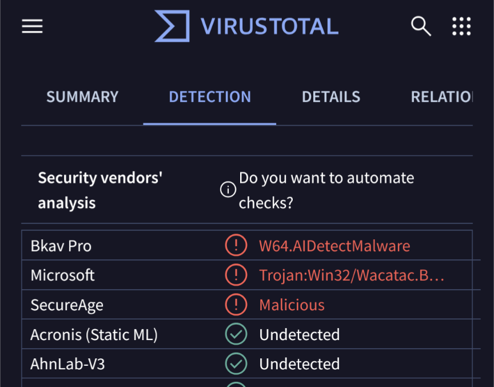Image resolution: width=494 pixels, height=387 pixels.
Task: Click the VIRUSTOTAL wordmark text
Action: (270, 26)
